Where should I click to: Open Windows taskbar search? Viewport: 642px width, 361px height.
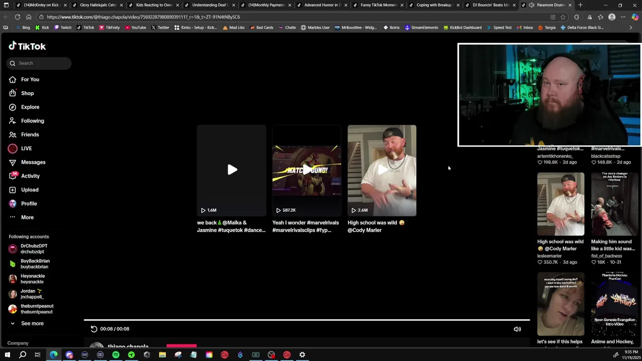click(x=23, y=355)
